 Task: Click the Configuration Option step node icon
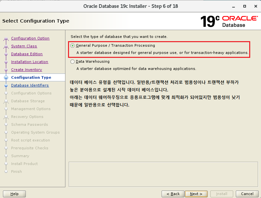tap(6, 39)
